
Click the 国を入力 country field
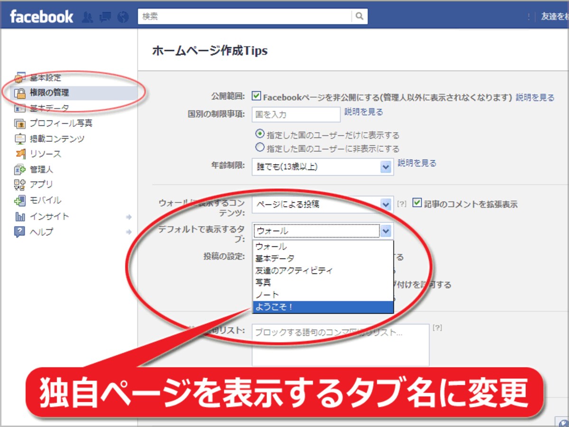click(x=296, y=114)
